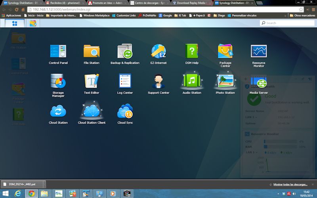Switch to the Download Replay Media tab
Screen dimensions: 317x198
tap(191, 3)
